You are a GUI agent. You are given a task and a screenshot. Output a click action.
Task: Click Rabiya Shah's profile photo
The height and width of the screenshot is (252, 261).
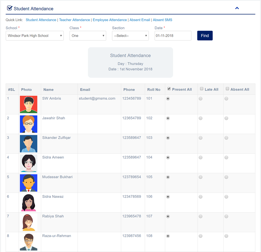tap(28, 222)
